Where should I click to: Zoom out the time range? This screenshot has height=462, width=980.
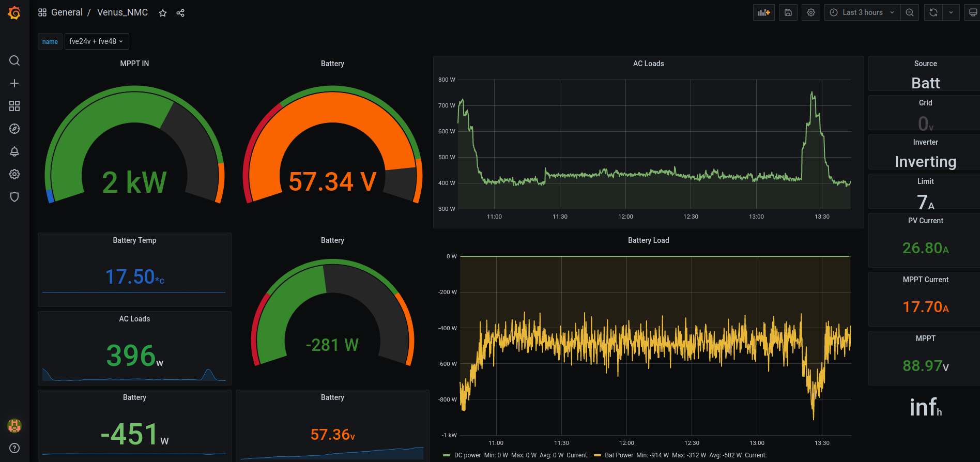coord(910,12)
